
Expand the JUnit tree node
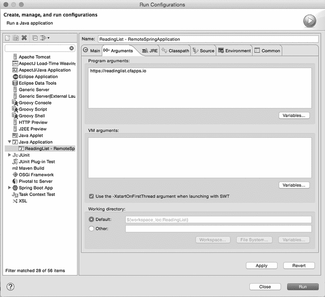click(x=9, y=155)
